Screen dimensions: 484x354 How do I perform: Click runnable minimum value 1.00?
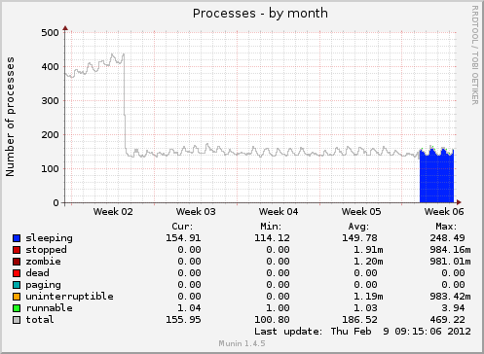[x=278, y=308]
